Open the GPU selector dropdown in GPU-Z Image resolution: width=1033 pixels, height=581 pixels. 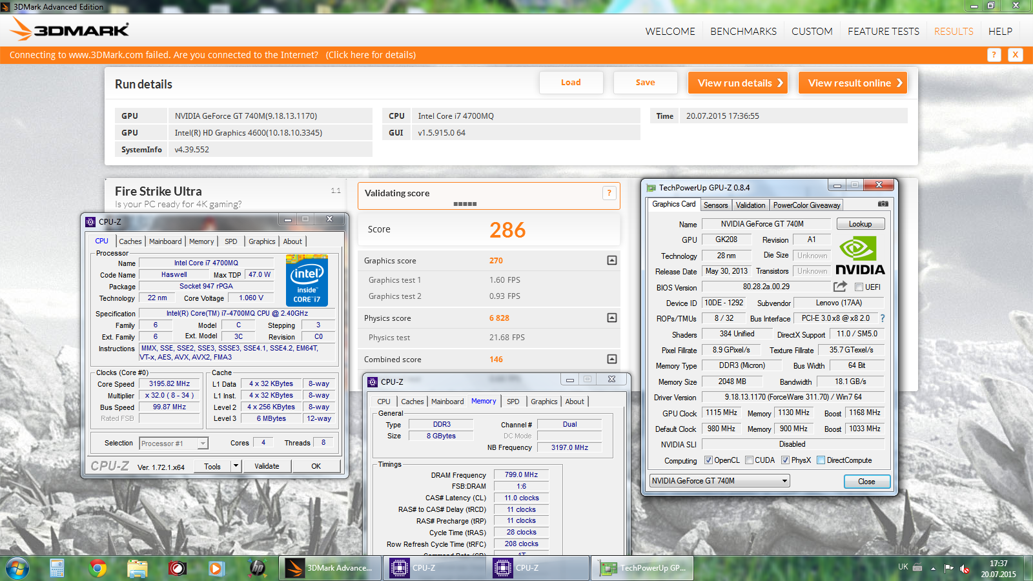point(720,481)
